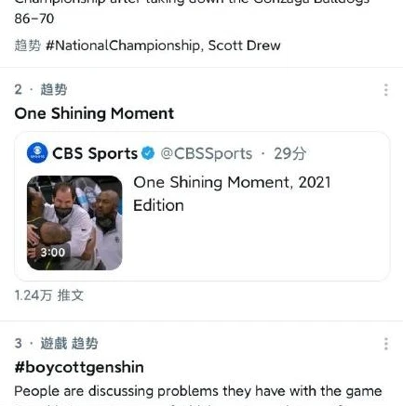403x406 pixels.
Task: Open the Scott Drew trending topic
Action: pos(244,46)
